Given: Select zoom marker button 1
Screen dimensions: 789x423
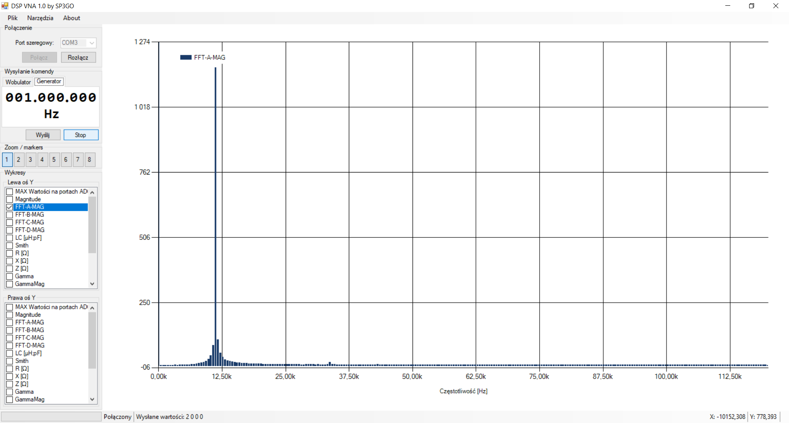Looking at the screenshot, I should (7, 160).
